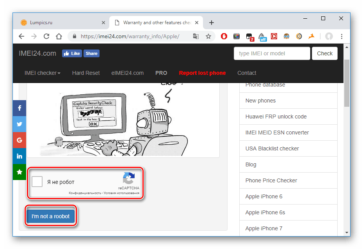Open the translate page icon in address bar

click(x=196, y=36)
